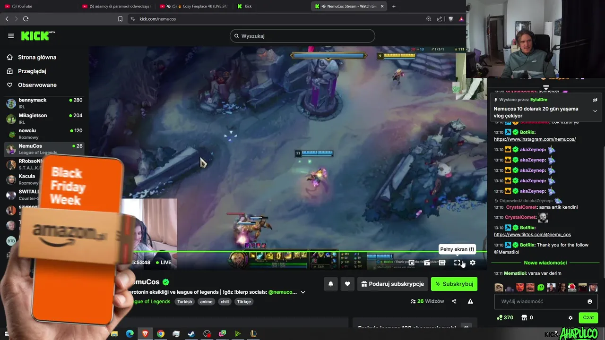Follow NemuCos with heart button
The image size is (605, 340).
point(347,284)
